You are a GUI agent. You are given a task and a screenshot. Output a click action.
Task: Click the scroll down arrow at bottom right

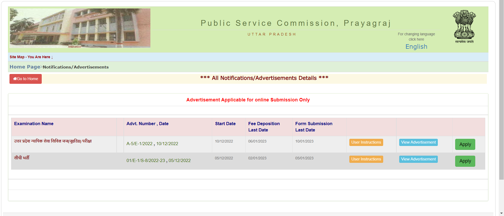501,213
